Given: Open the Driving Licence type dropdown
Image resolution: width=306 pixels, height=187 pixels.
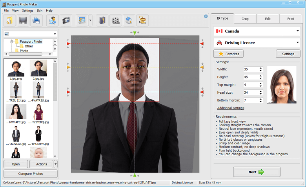Looking at the screenshot, I should (x=297, y=42).
